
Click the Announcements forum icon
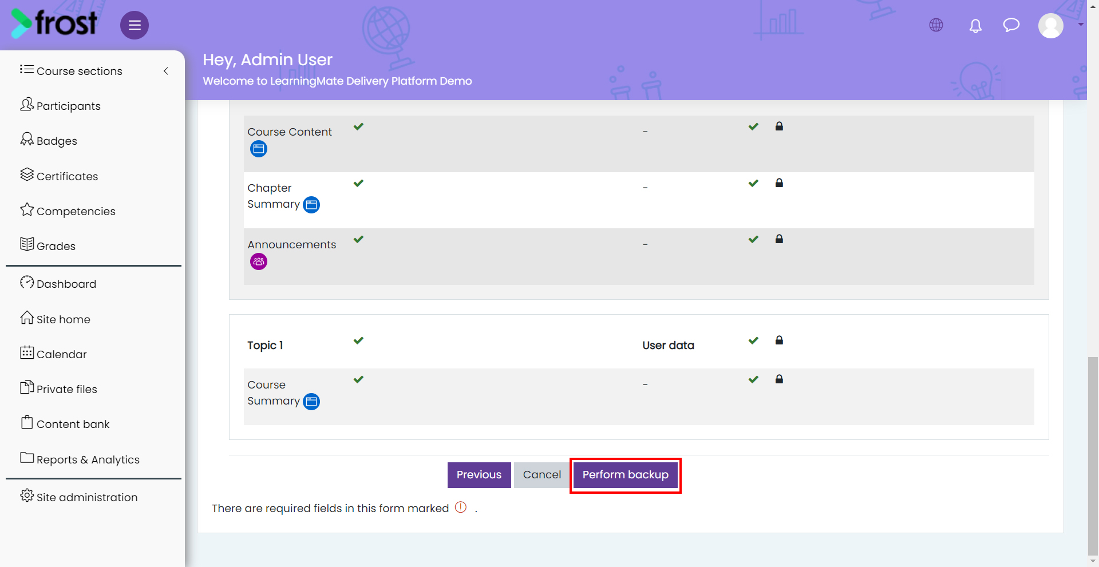pyautogui.click(x=259, y=261)
